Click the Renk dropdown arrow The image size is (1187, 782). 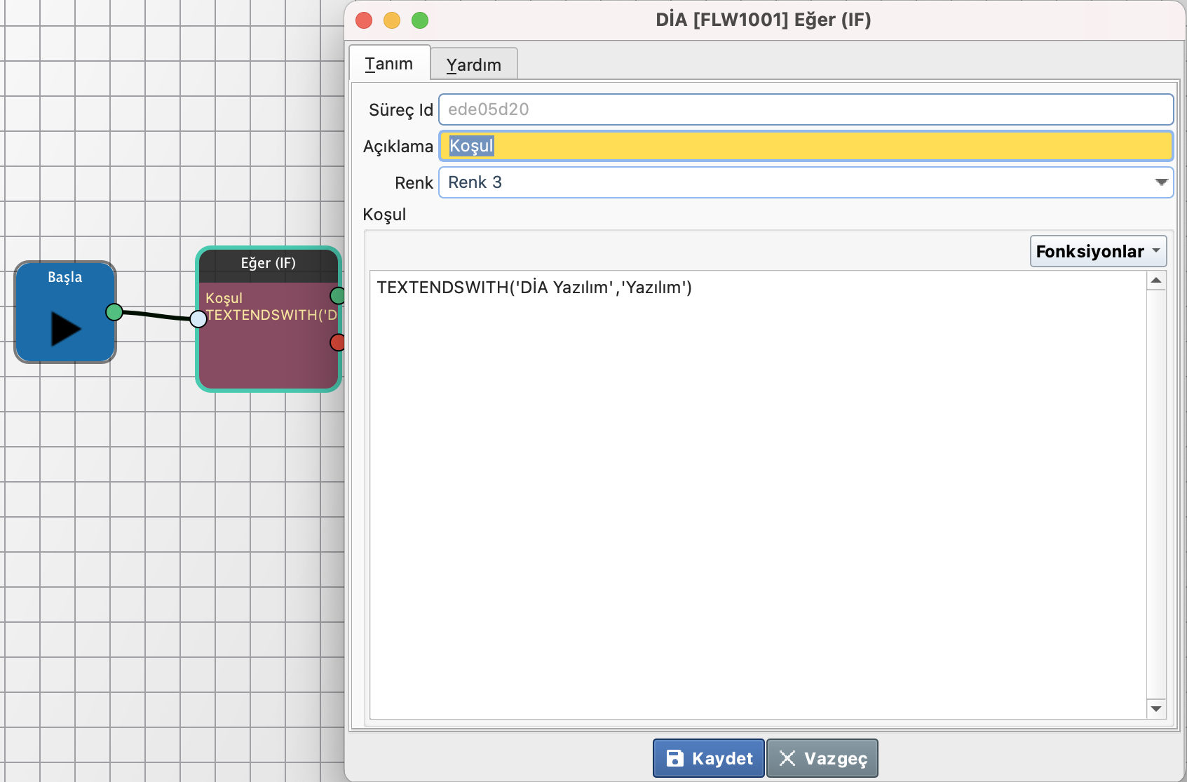[1161, 182]
